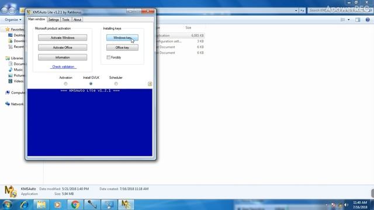Image resolution: width=374 pixels, height=210 pixels.
Task: Open the microphone recorder taskbar icon
Action: (92, 205)
